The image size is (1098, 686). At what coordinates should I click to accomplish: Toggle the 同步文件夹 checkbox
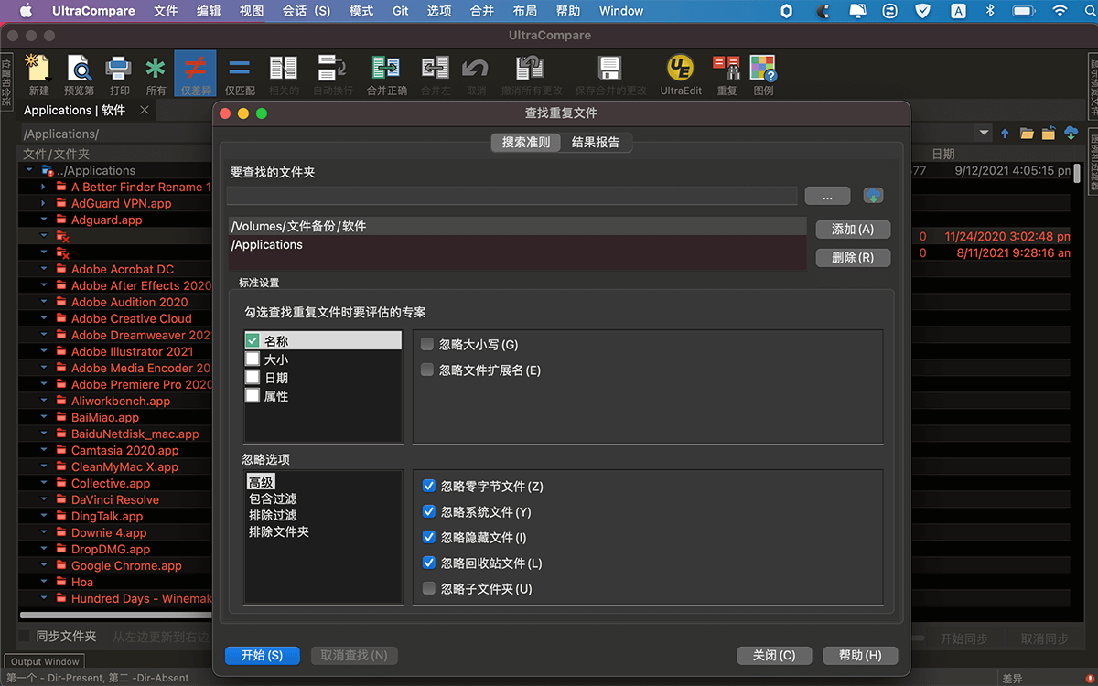click(x=25, y=636)
